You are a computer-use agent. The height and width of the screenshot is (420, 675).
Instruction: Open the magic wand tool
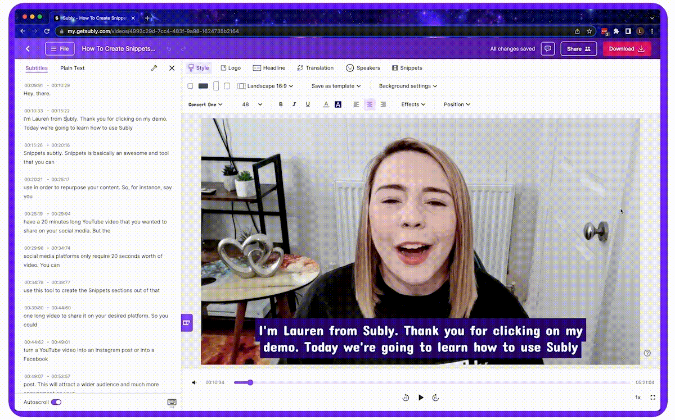pos(154,68)
